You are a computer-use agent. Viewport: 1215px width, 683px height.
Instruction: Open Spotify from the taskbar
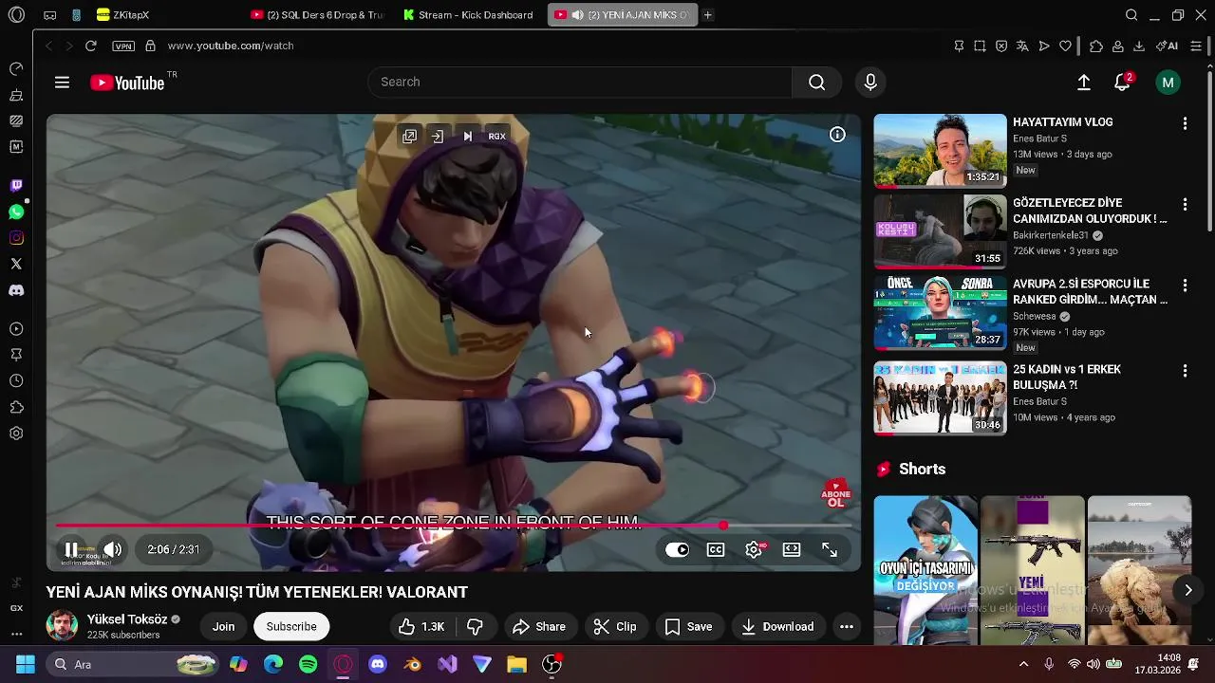tap(308, 665)
